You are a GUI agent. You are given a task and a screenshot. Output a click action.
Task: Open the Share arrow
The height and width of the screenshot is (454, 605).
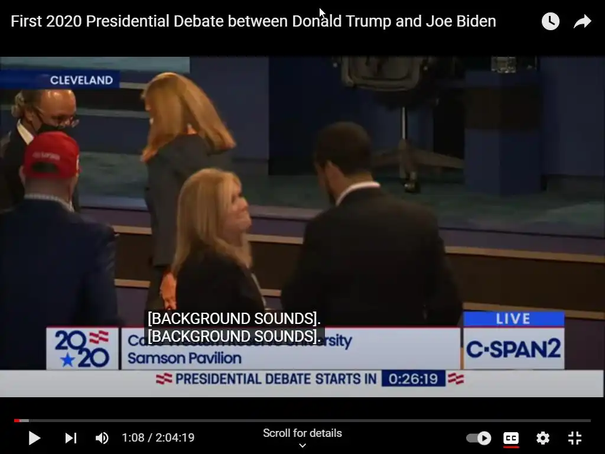click(583, 21)
